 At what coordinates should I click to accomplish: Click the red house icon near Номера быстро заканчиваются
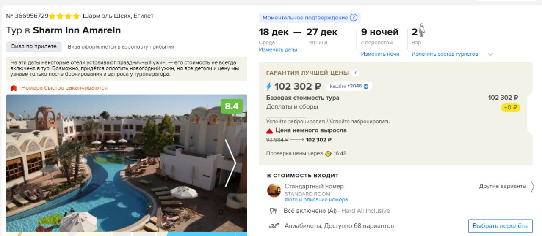[x=14, y=88]
